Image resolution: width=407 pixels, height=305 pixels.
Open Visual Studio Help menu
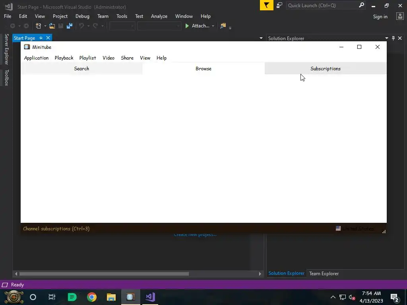[205, 16]
